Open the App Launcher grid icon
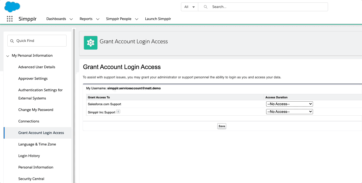Image resolution: width=362 pixels, height=183 pixels. tap(10, 19)
